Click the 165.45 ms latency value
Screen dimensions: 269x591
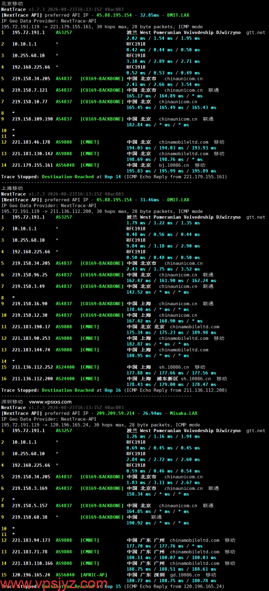point(139,108)
